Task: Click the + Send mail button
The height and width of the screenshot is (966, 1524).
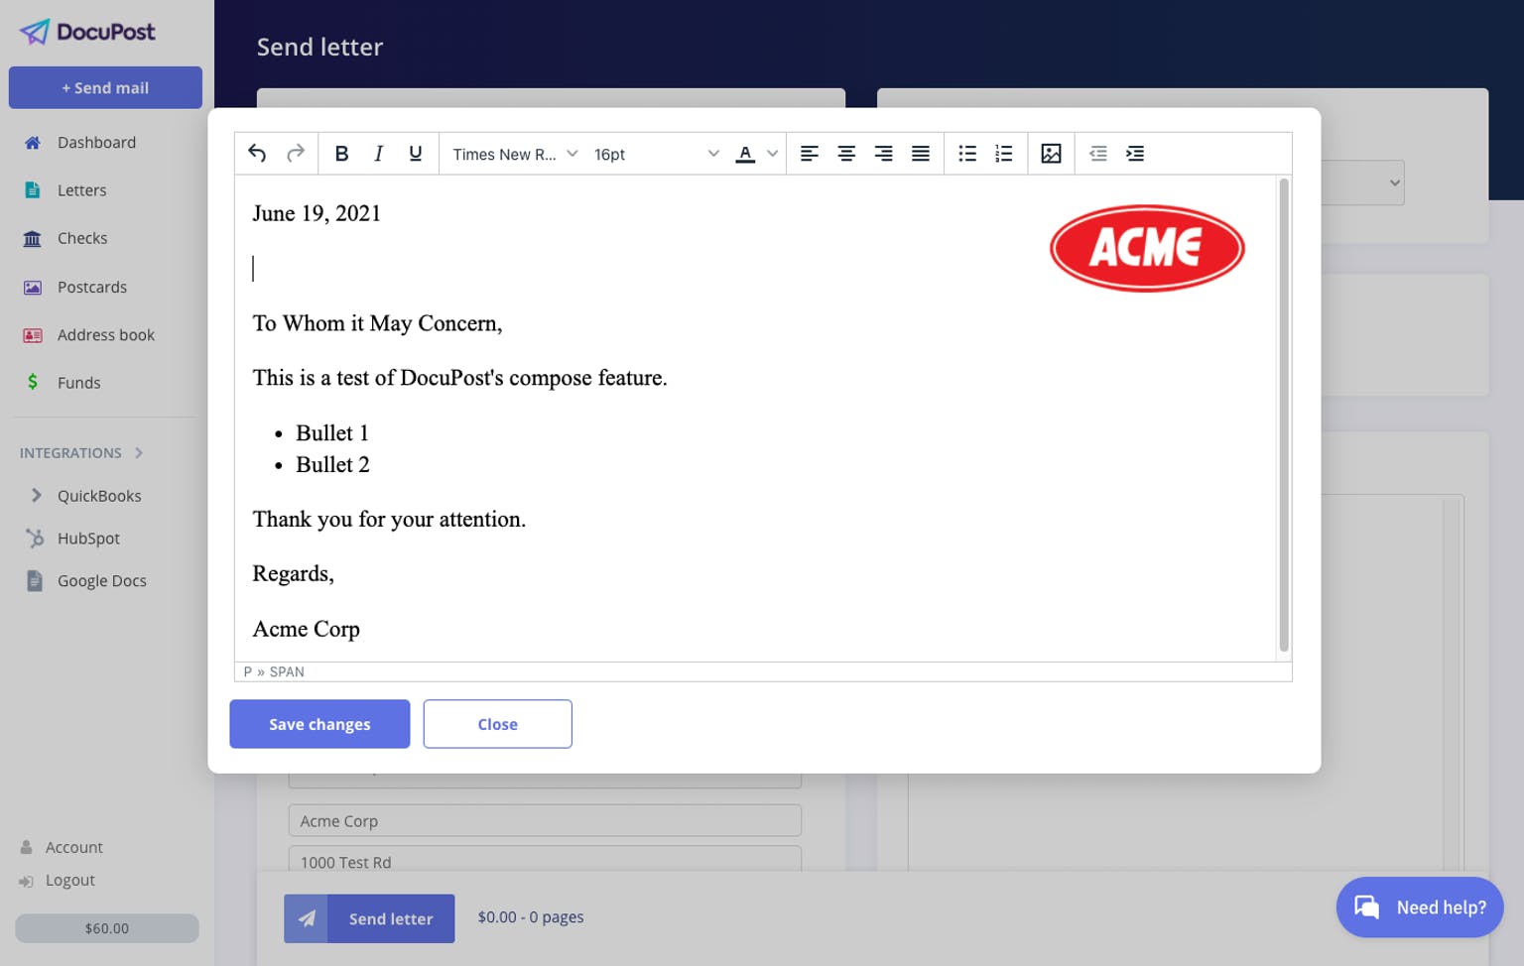Action: click(105, 87)
